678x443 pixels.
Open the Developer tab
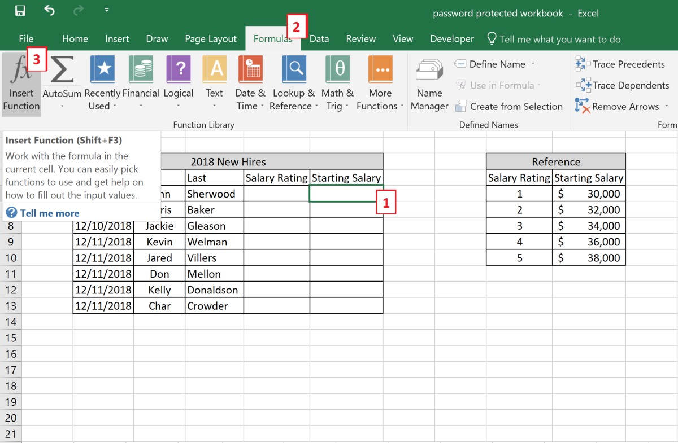click(452, 38)
